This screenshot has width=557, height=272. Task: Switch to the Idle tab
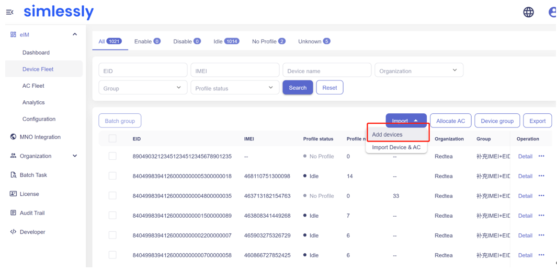point(226,41)
